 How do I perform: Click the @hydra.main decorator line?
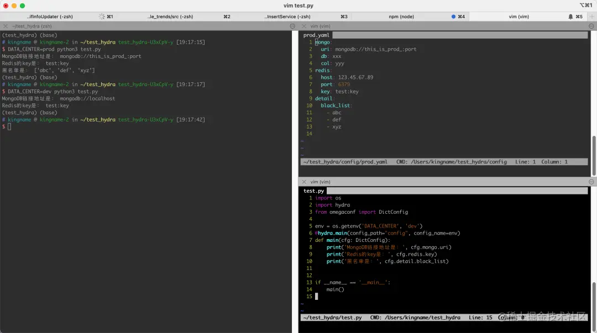tap(387, 233)
